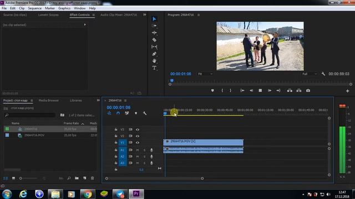Select the Ripple Edit tool
The width and height of the screenshot is (355, 199).
pyautogui.click(x=154, y=33)
